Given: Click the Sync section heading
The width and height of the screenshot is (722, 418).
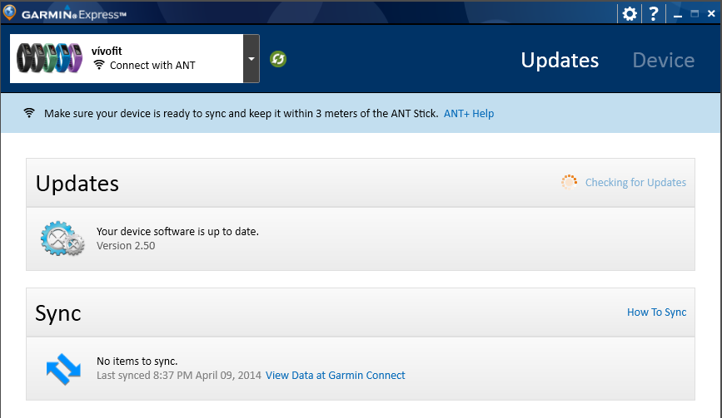Looking at the screenshot, I should pyautogui.click(x=58, y=314).
